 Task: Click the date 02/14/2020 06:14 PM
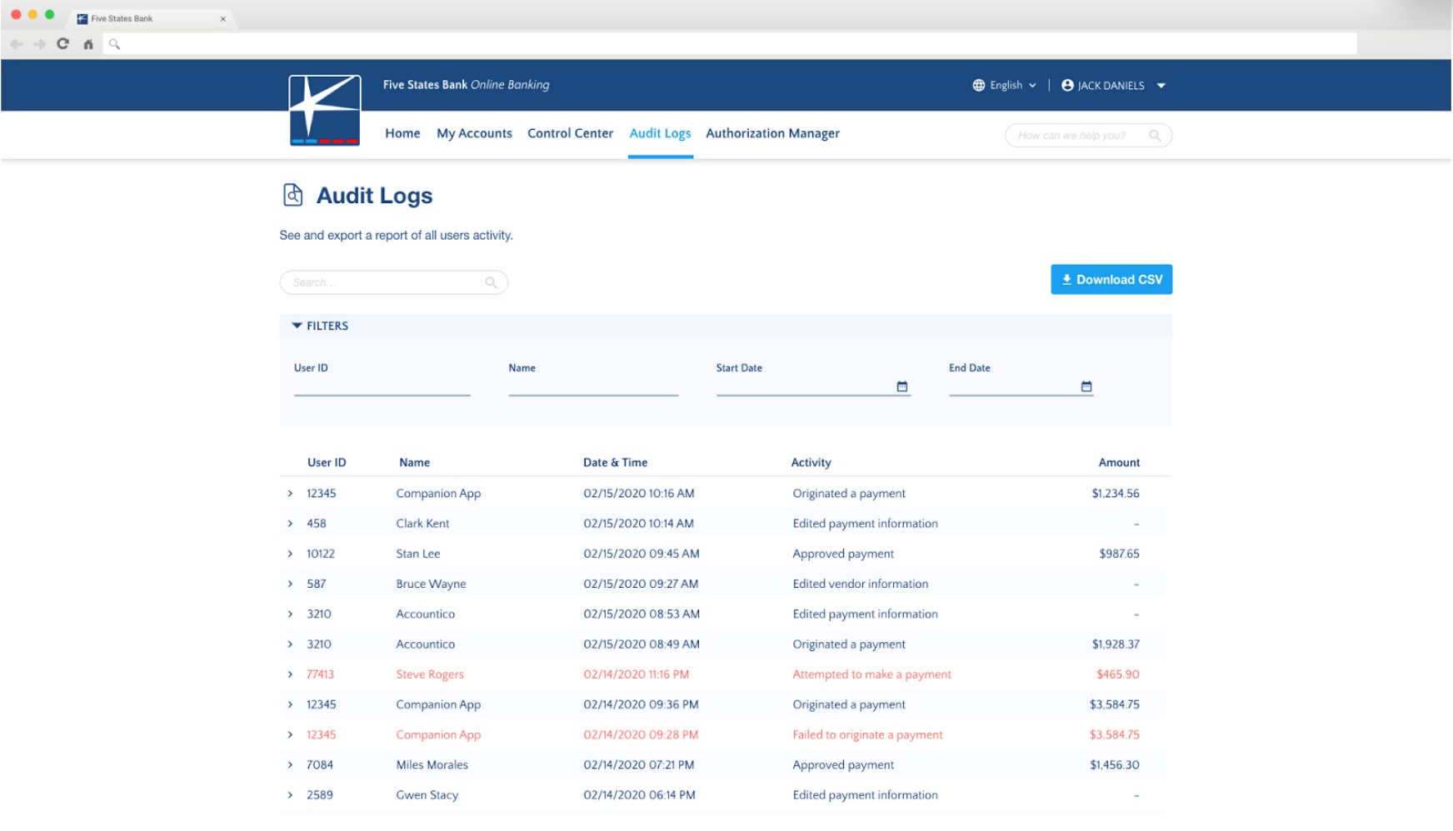[x=639, y=795]
